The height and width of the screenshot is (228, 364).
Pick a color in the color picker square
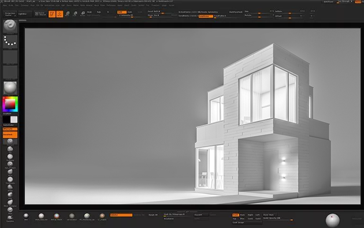point(10,104)
